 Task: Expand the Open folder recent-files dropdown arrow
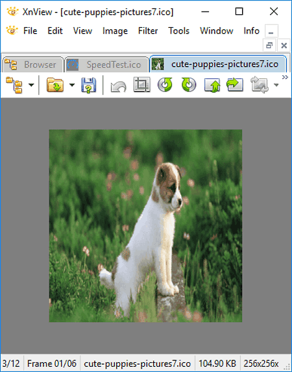tap(72, 85)
